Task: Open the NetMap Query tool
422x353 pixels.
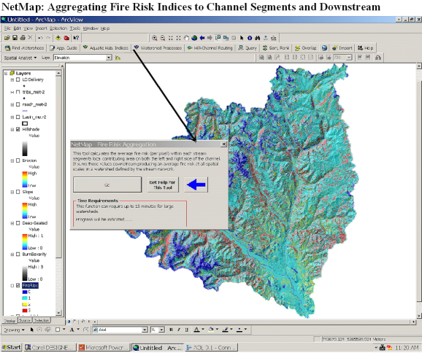Action: [248, 48]
